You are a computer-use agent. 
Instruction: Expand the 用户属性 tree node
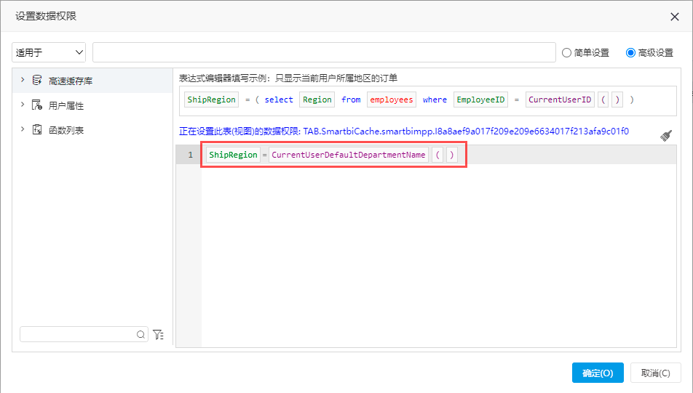pyautogui.click(x=23, y=105)
